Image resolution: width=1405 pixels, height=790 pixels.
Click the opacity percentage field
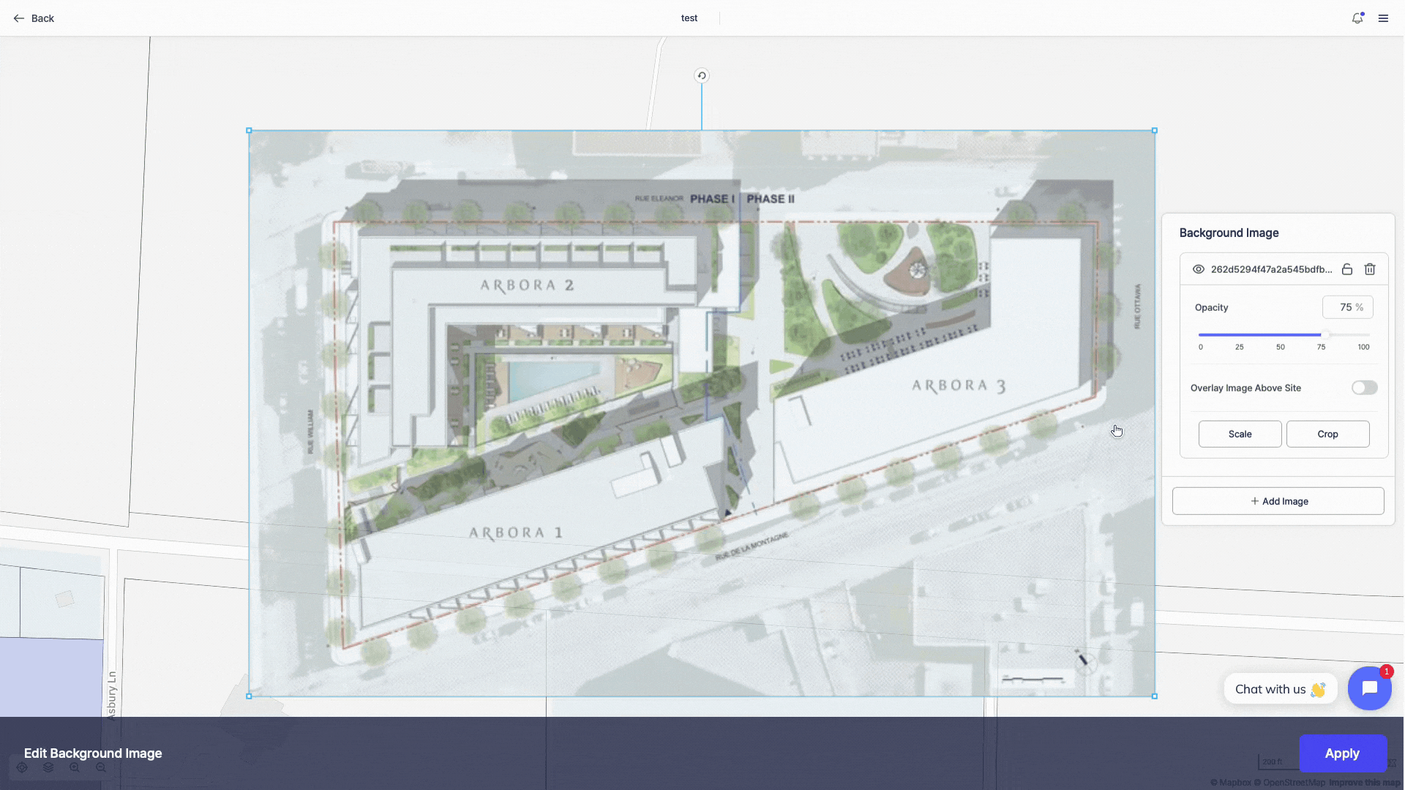[1346, 307]
